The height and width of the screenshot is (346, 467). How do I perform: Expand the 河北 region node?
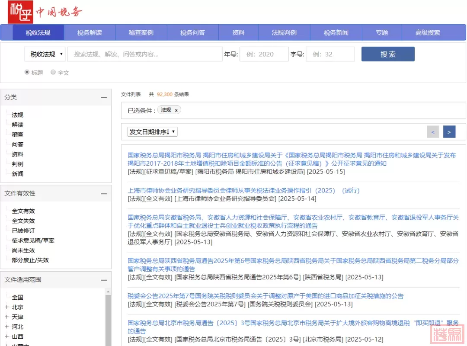click(x=7, y=327)
